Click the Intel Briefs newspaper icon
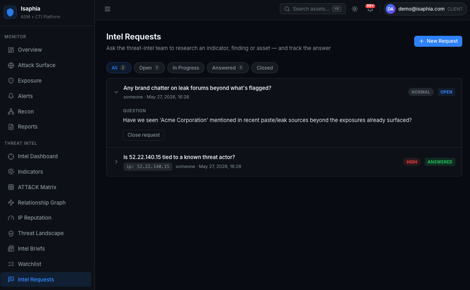The image size is (470, 290). point(11,249)
